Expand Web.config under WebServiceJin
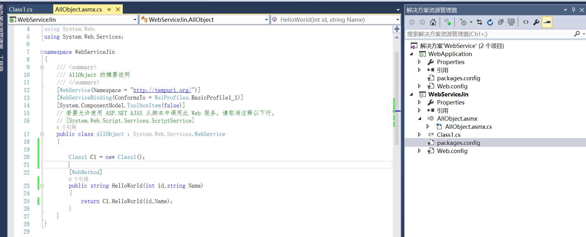 tap(419, 151)
